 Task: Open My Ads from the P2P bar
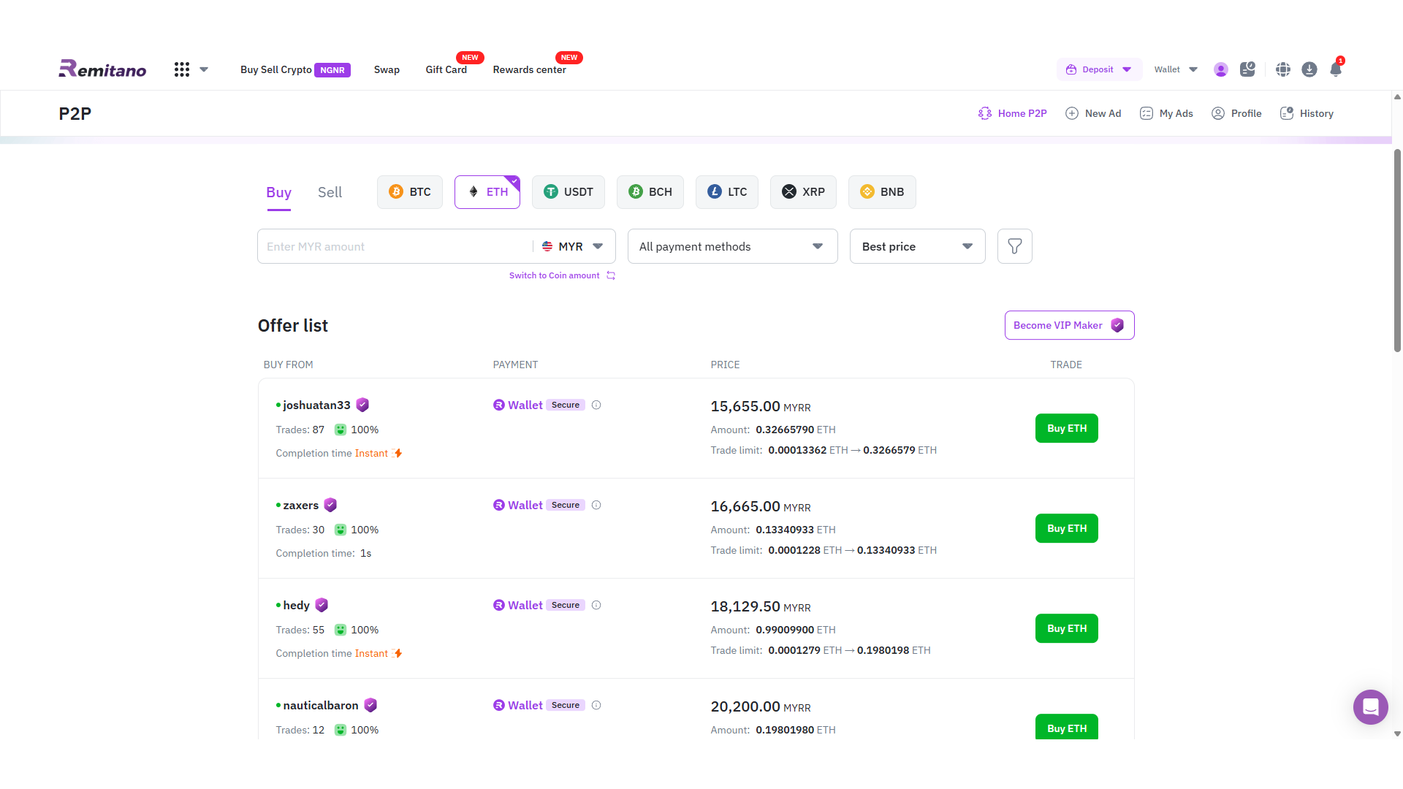1166,113
